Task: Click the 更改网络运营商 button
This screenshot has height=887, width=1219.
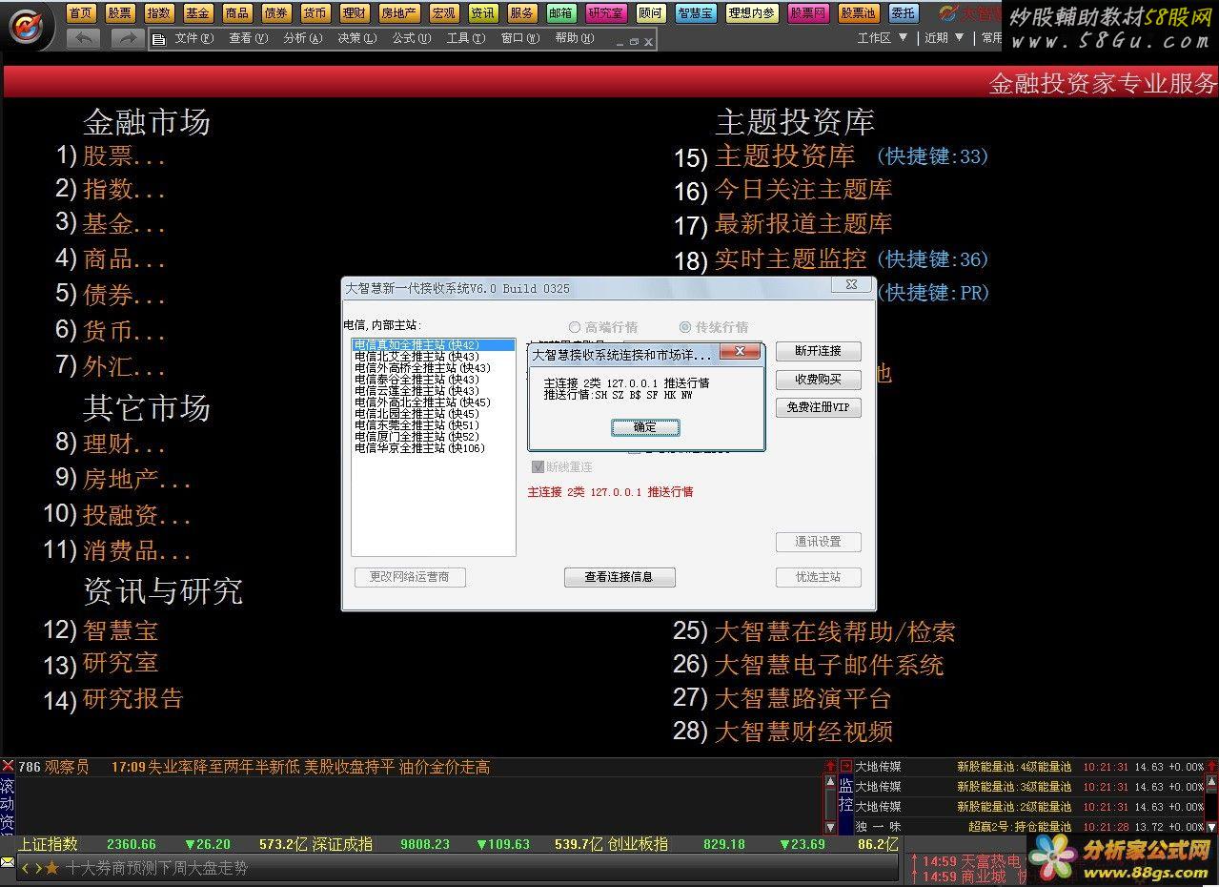Action: pos(410,577)
